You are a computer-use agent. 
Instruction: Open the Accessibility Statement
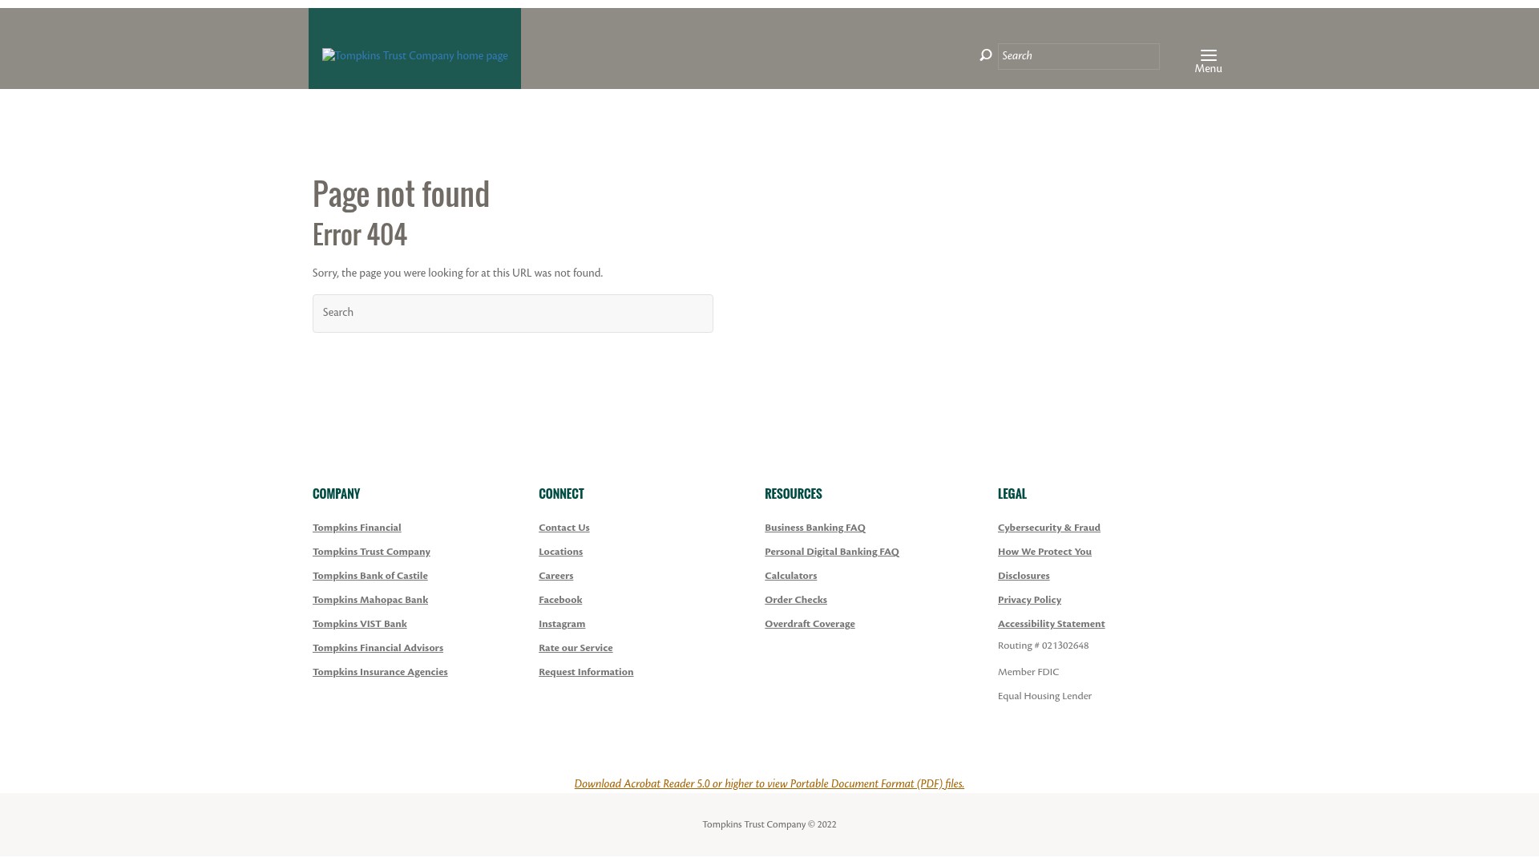[x=1051, y=624]
